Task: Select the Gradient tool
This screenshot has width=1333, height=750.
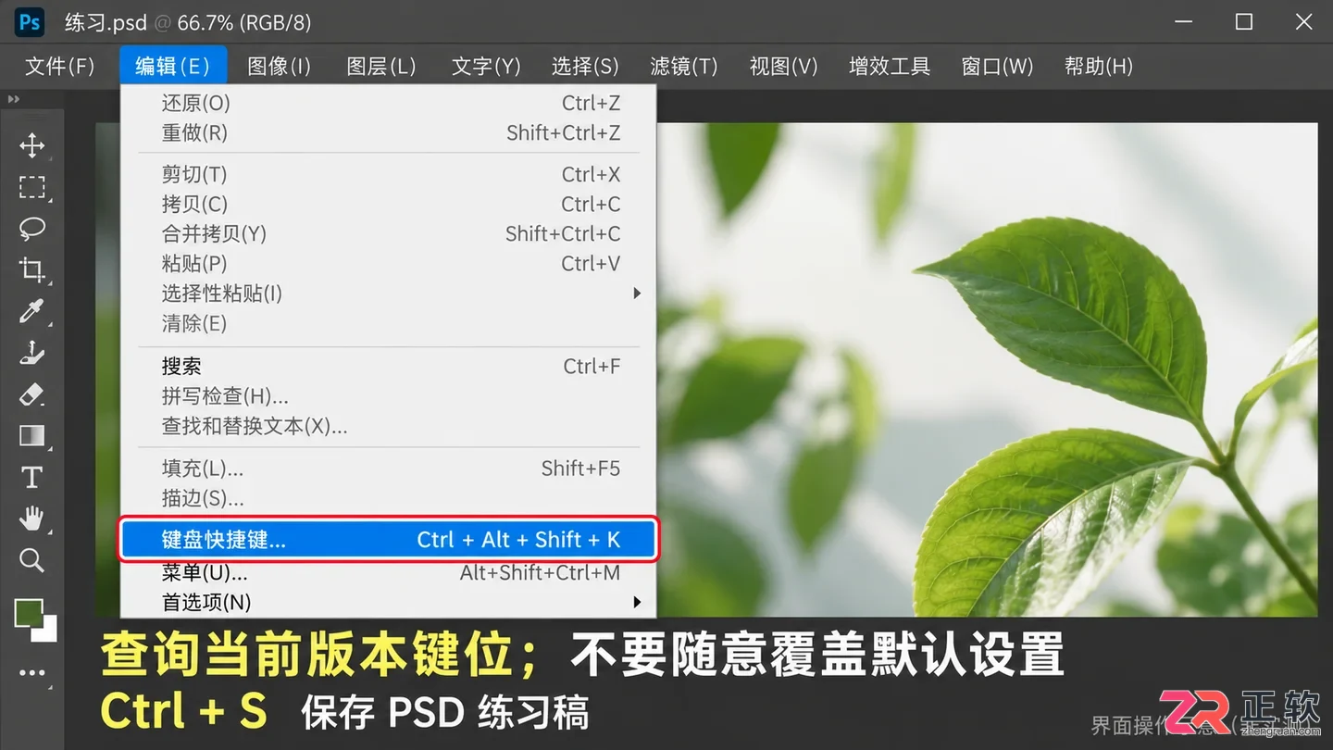Action: click(x=32, y=435)
